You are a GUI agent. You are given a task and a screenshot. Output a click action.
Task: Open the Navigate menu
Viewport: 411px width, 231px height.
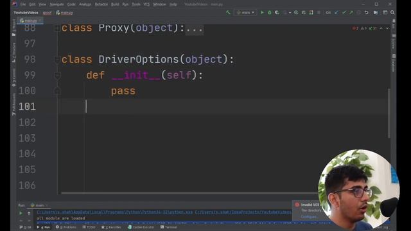[57, 4]
